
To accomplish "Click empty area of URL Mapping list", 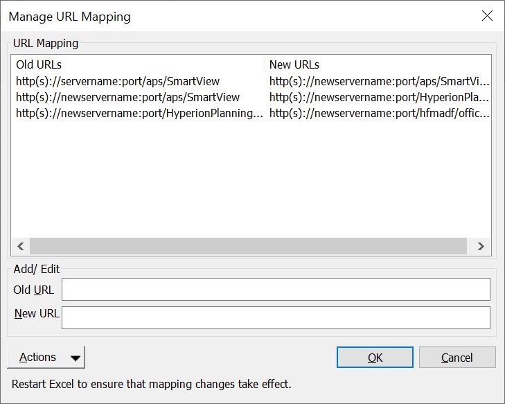I will pos(249,180).
